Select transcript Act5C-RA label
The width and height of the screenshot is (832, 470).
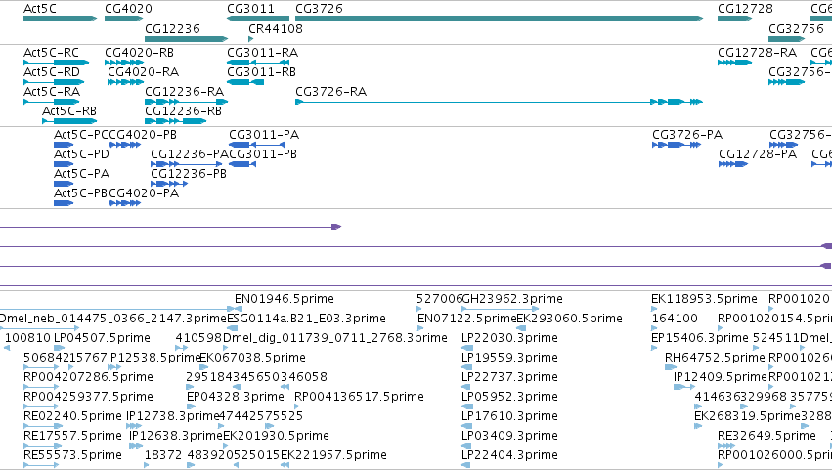(52, 92)
